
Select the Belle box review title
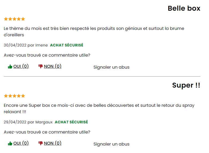click(x=184, y=8)
